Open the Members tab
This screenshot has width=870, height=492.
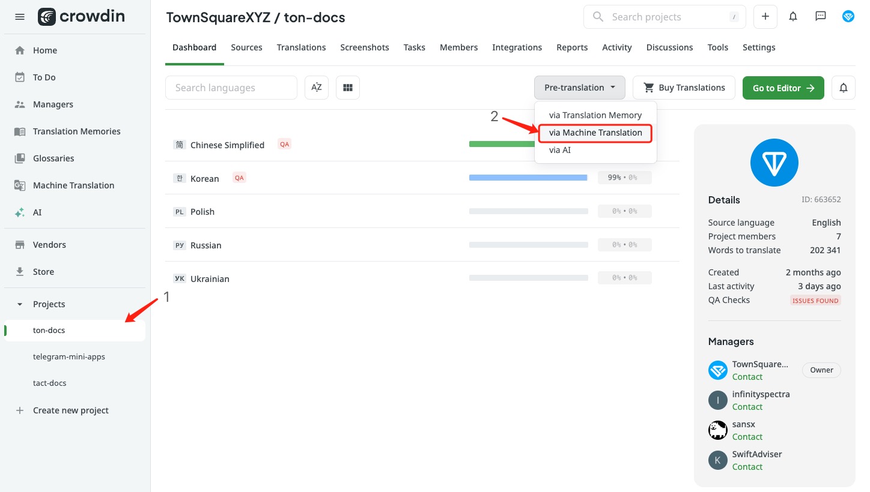coord(459,47)
